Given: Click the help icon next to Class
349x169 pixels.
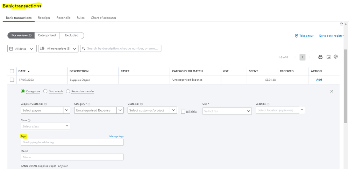Looking at the screenshot, I should click(29, 120).
